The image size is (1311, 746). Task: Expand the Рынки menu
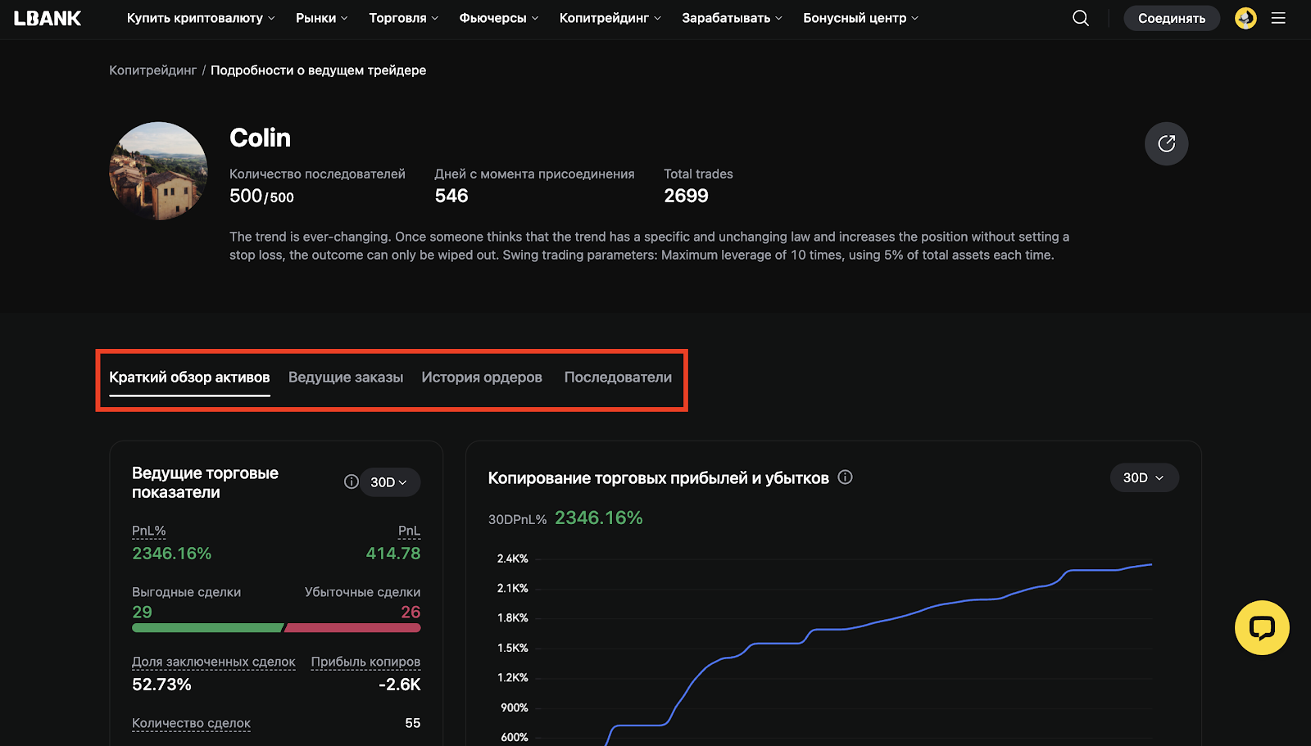pos(322,18)
